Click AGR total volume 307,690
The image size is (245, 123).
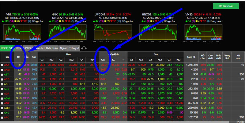193,103
